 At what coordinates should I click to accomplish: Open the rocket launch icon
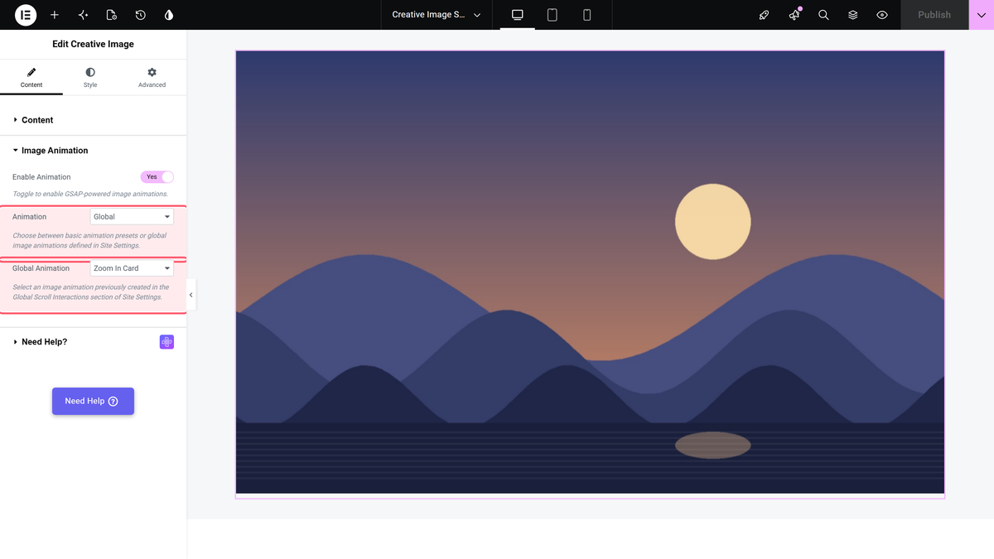[x=765, y=15]
